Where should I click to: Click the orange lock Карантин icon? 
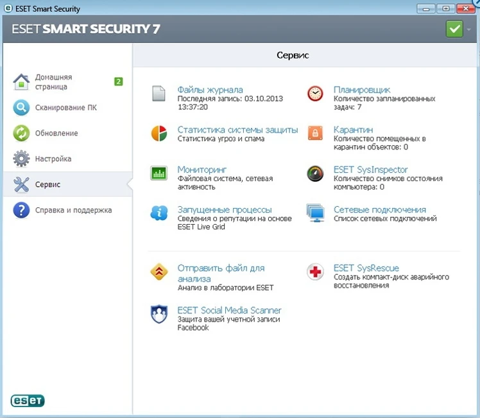[x=315, y=133]
